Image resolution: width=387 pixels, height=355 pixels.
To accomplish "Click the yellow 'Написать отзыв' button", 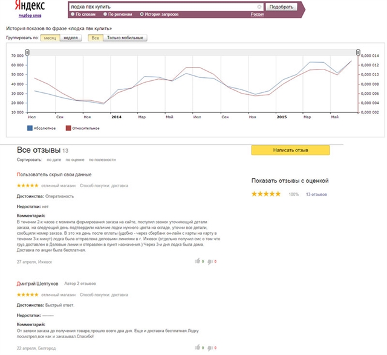I will point(290,150).
